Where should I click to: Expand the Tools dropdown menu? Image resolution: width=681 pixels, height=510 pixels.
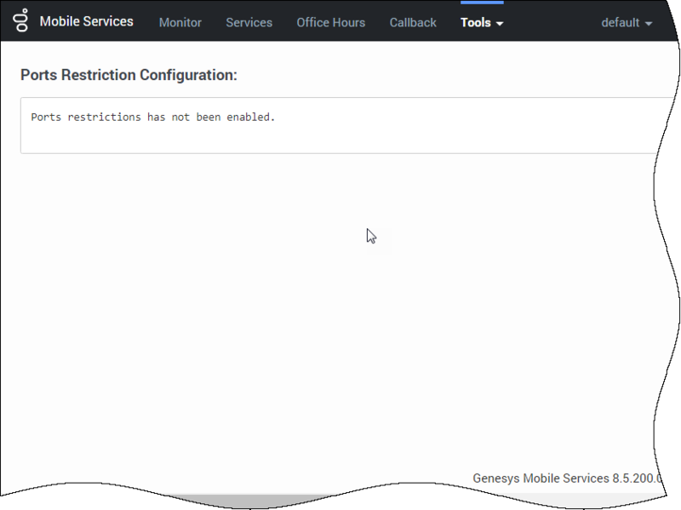[482, 23]
